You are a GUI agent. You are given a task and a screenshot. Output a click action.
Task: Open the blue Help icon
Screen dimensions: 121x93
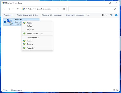point(116,15)
